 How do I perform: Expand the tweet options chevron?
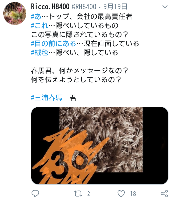[165, 7]
